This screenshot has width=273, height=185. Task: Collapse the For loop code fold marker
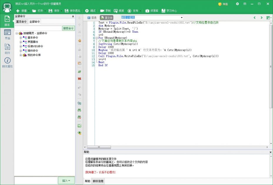[96, 38]
